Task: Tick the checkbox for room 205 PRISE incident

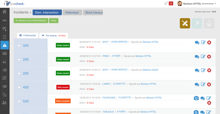Action: (19, 59)
